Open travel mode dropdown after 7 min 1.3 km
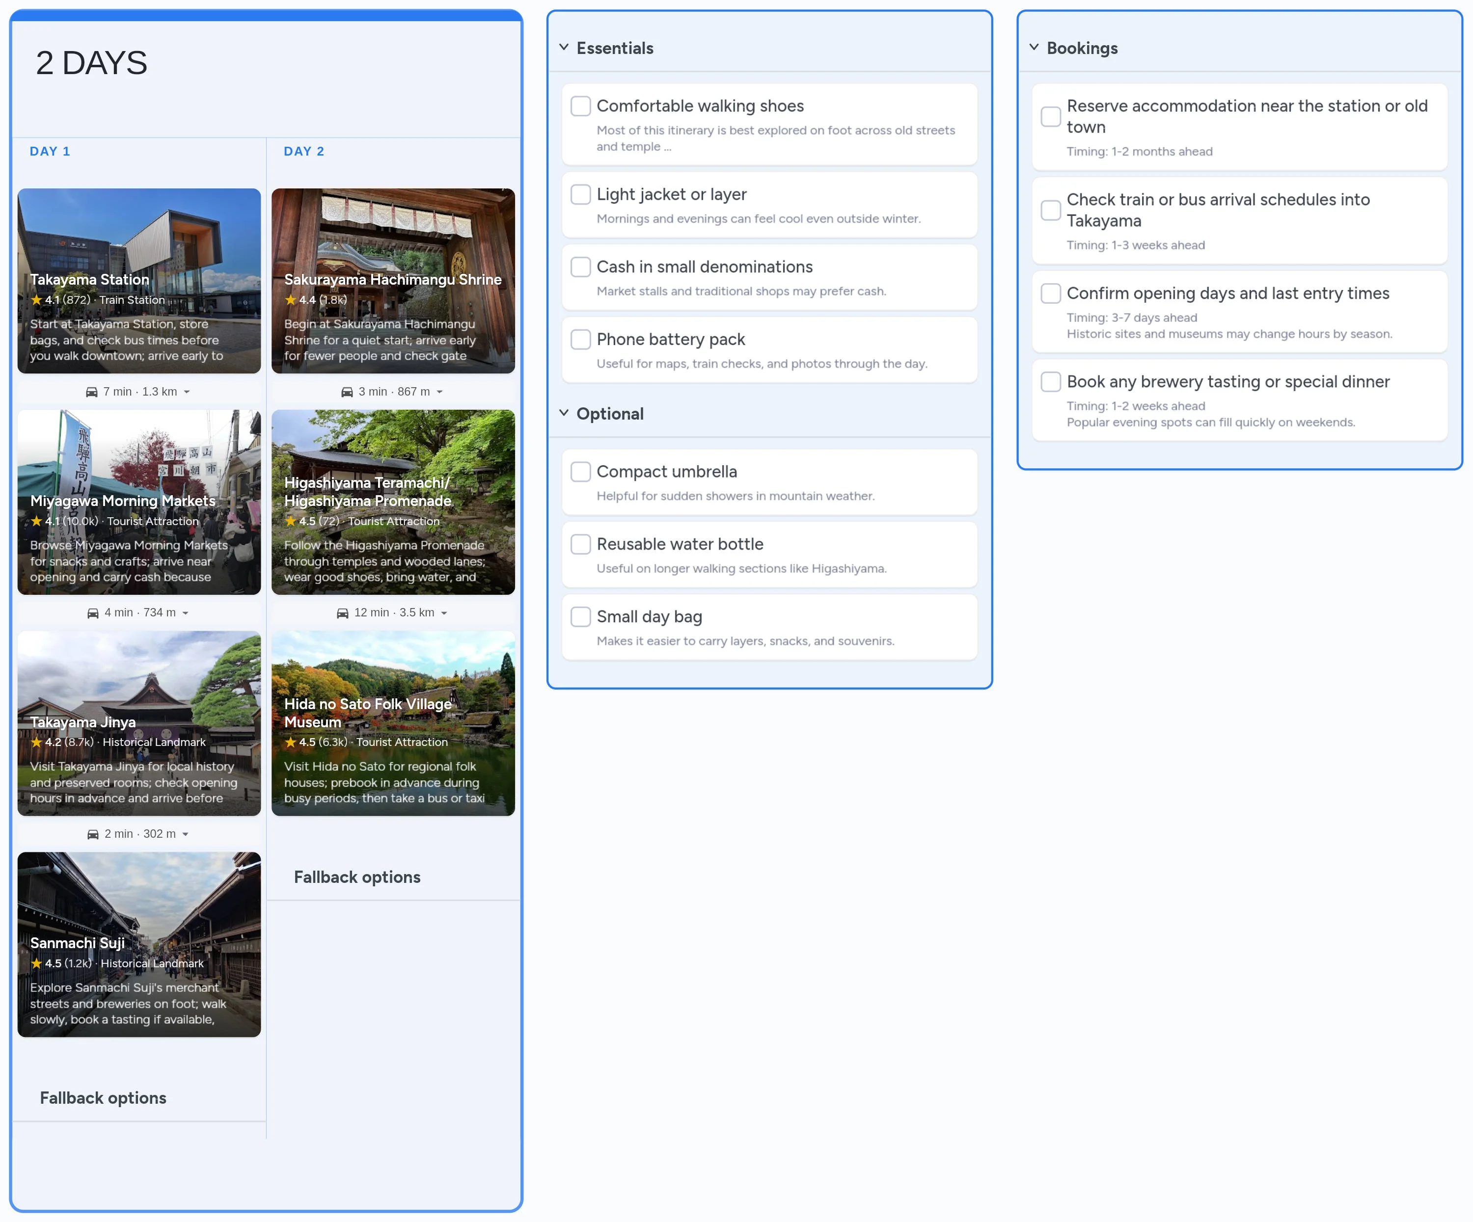Viewport: 1473px width, 1222px height. click(187, 392)
